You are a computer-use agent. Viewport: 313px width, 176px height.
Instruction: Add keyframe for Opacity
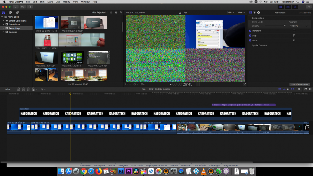307,26
